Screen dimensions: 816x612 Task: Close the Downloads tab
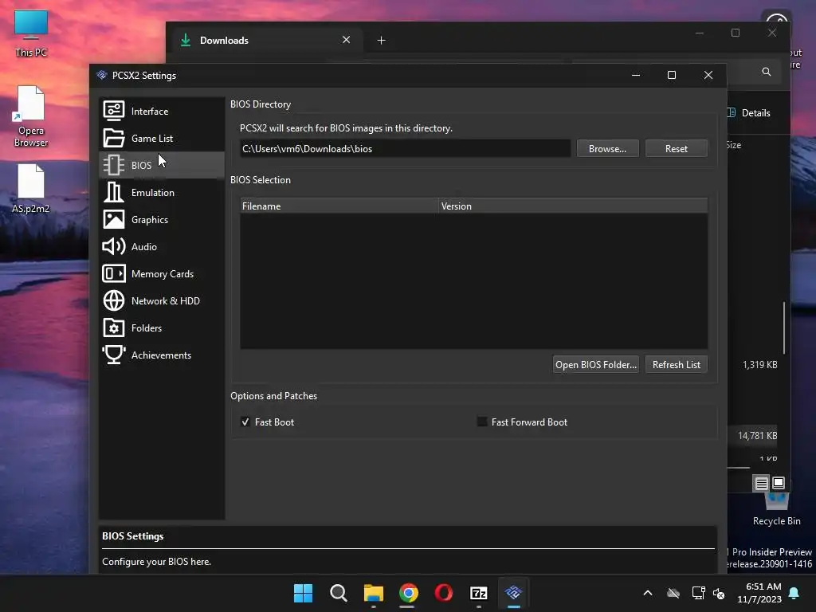(346, 40)
